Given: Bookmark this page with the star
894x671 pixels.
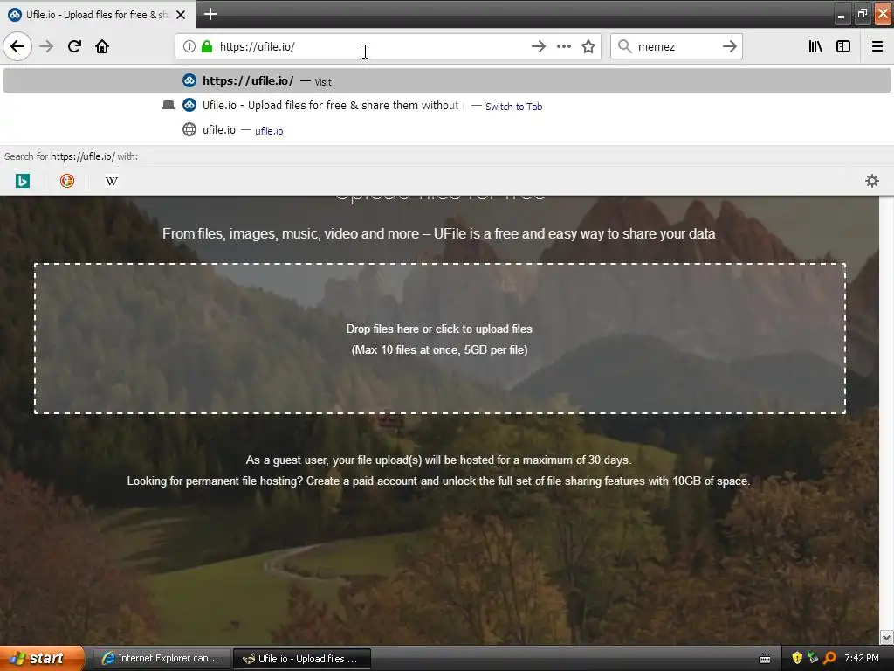Looking at the screenshot, I should pyautogui.click(x=588, y=46).
